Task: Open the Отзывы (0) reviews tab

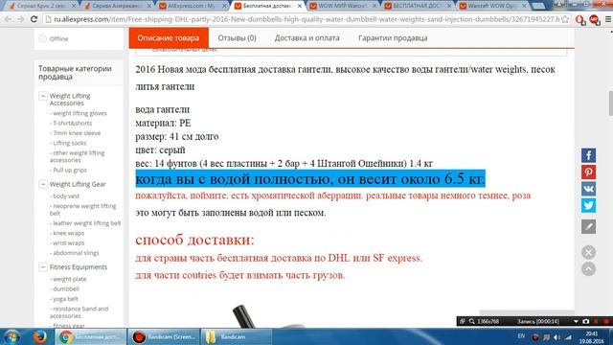Action: 237,38
